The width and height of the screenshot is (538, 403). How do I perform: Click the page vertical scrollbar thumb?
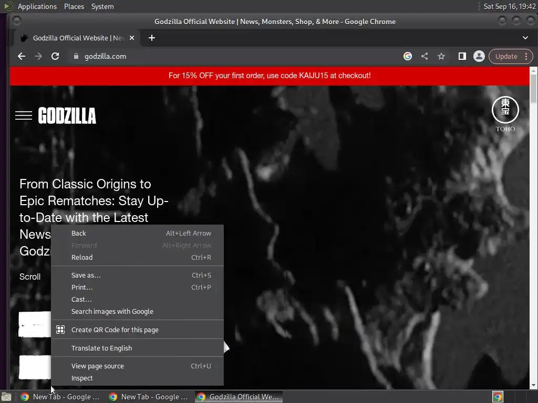pos(533,88)
